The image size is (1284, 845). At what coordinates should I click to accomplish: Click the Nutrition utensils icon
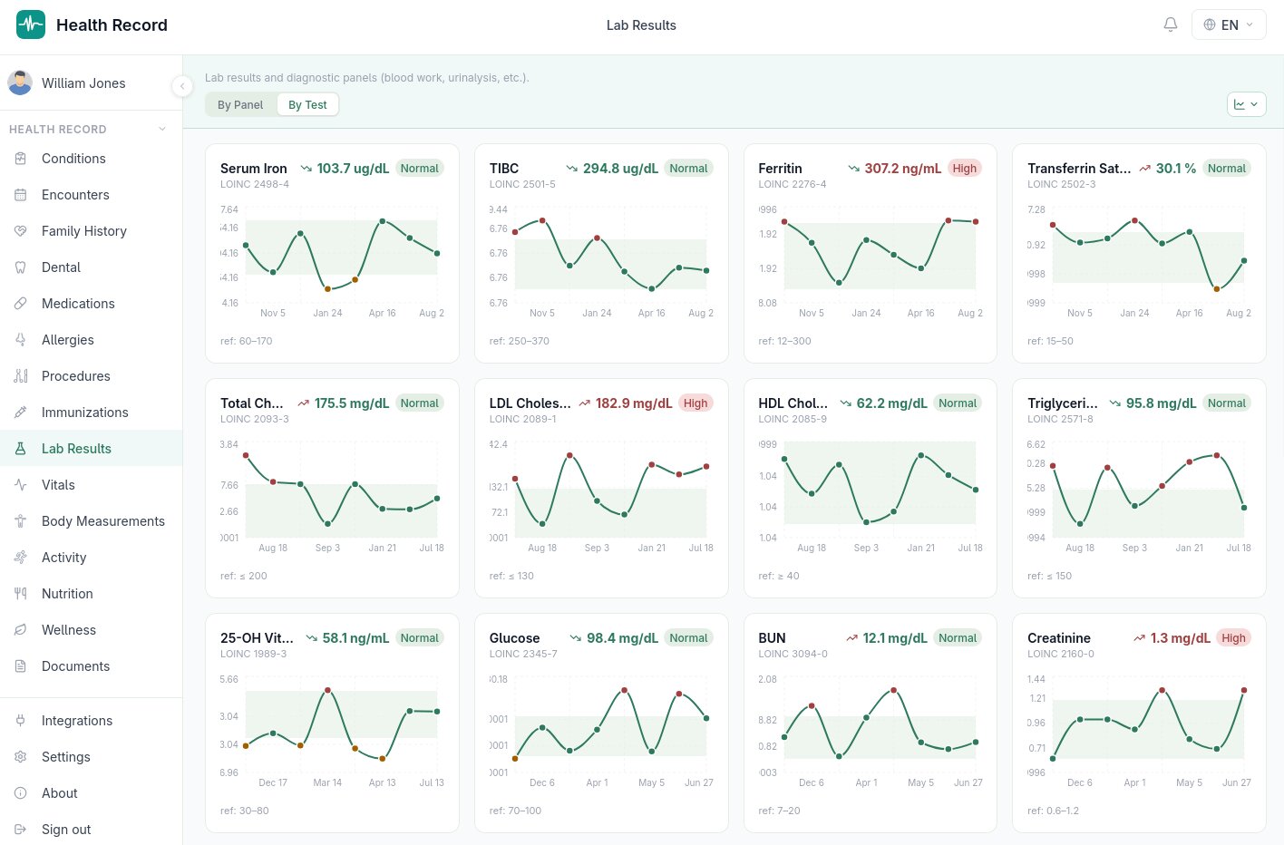(x=21, y=594)
